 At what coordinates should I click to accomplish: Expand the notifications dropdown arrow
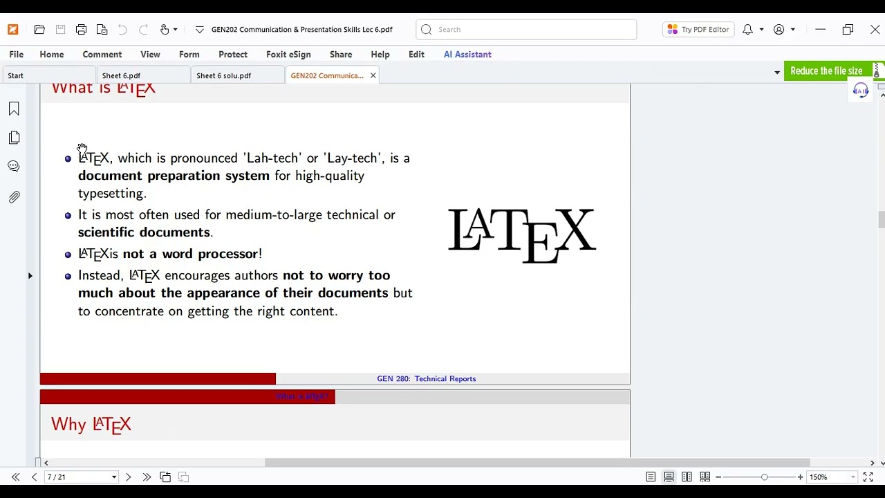click(x=761, y=30)
